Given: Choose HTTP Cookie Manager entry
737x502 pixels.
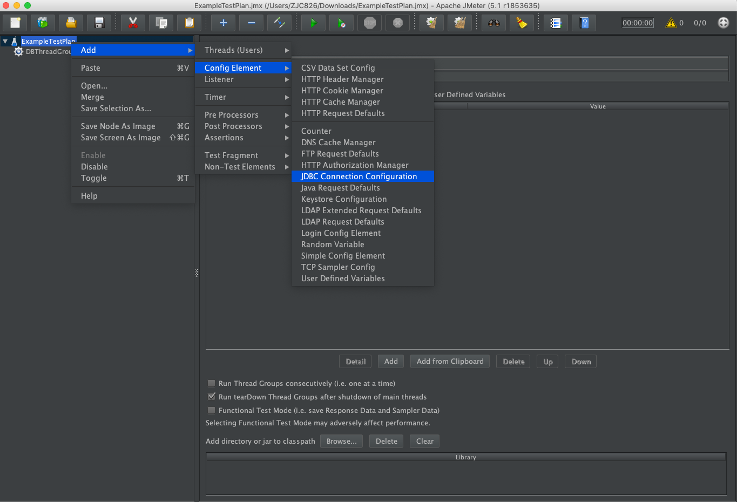Looking at the screenshot, I should (x=363, y=91).
